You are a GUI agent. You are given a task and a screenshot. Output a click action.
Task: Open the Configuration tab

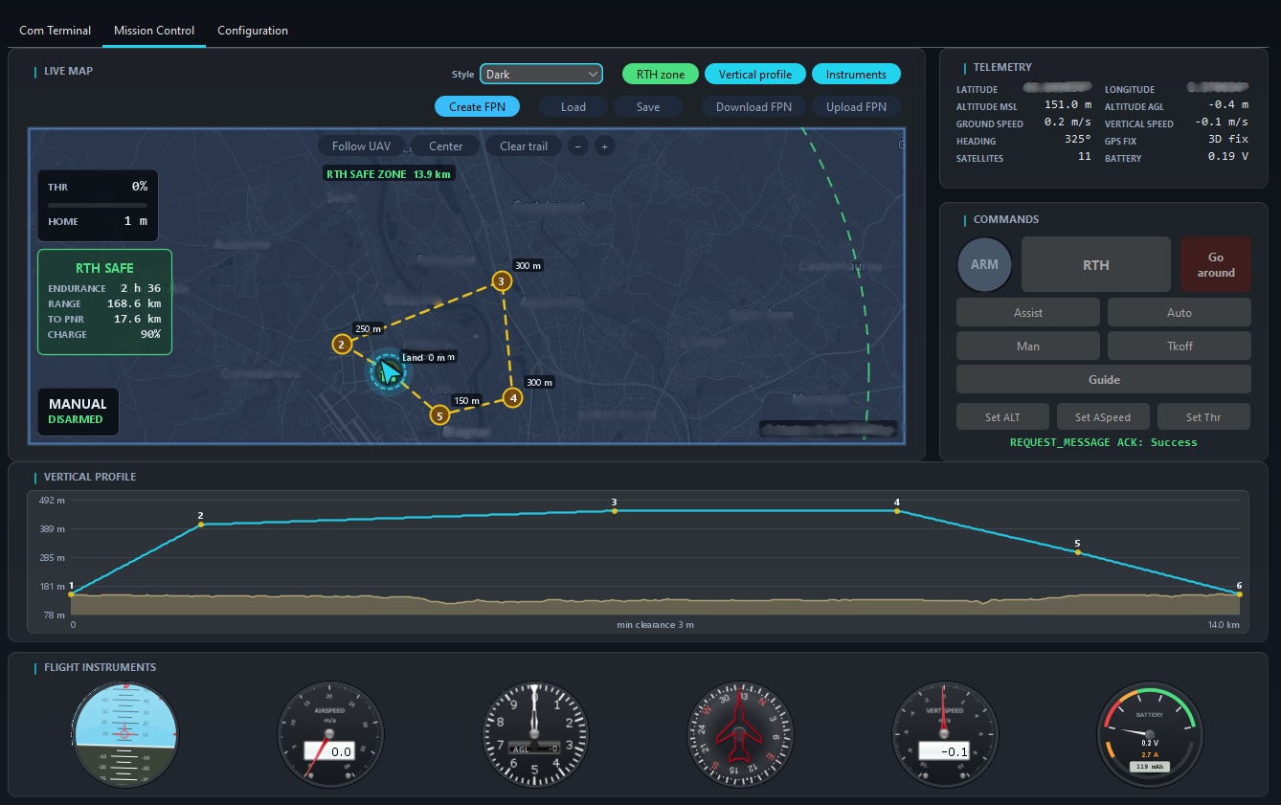point(253,31)
